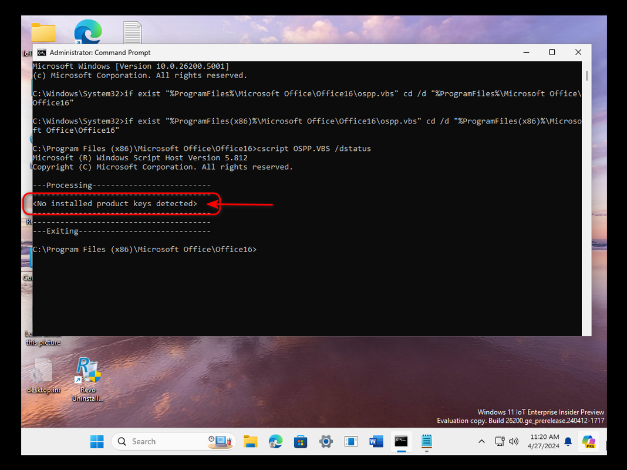Select the Command Prompt taskbar icon
This screenshot has width=627, height=470.
[x=401, y=442]
